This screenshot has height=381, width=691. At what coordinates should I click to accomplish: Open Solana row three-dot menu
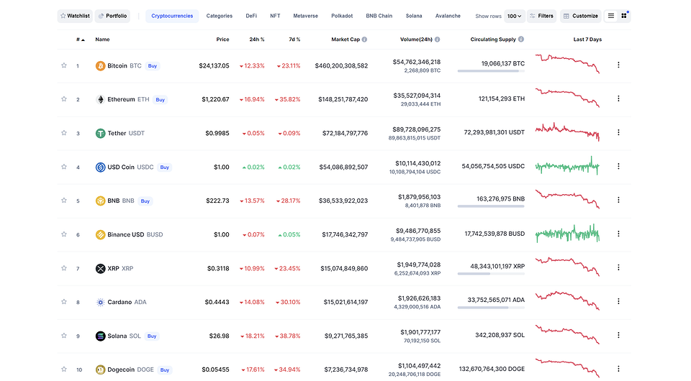618,335
